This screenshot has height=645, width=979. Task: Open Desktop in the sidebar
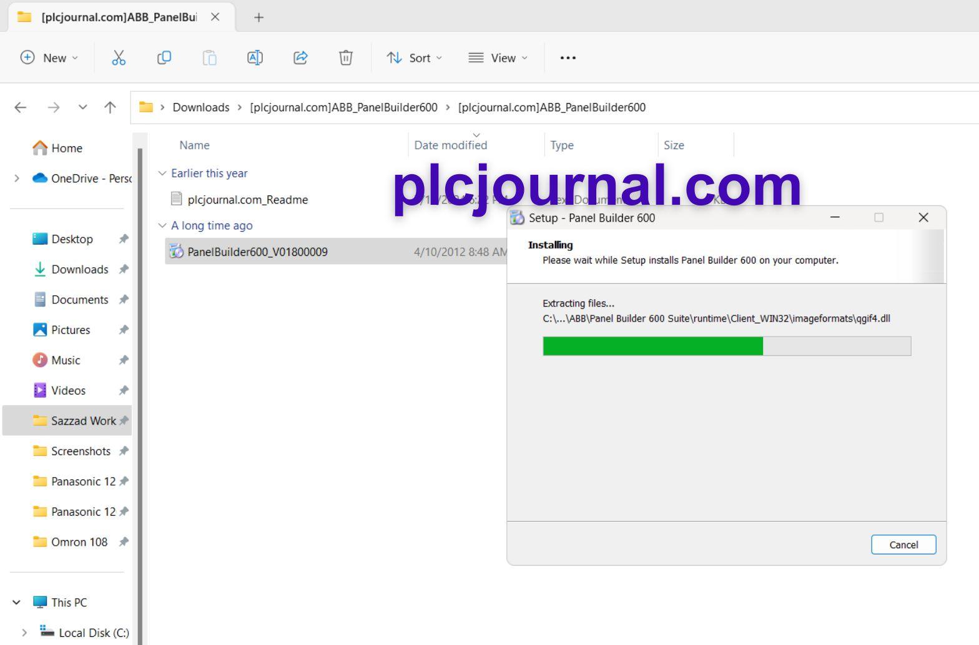tap(72, 239)
